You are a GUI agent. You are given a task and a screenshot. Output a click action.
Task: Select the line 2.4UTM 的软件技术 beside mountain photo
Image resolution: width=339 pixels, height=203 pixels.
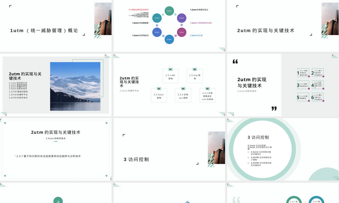pyautogui.click(x=18, y=98)
